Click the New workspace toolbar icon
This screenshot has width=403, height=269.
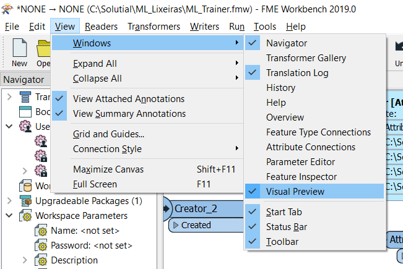20,48
